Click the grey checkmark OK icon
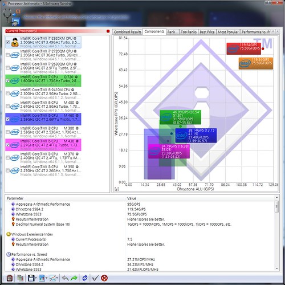This screenshot has width=285, height=285. (95, 278)
